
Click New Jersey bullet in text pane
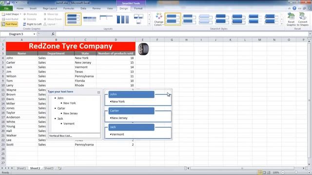[70, 113]
